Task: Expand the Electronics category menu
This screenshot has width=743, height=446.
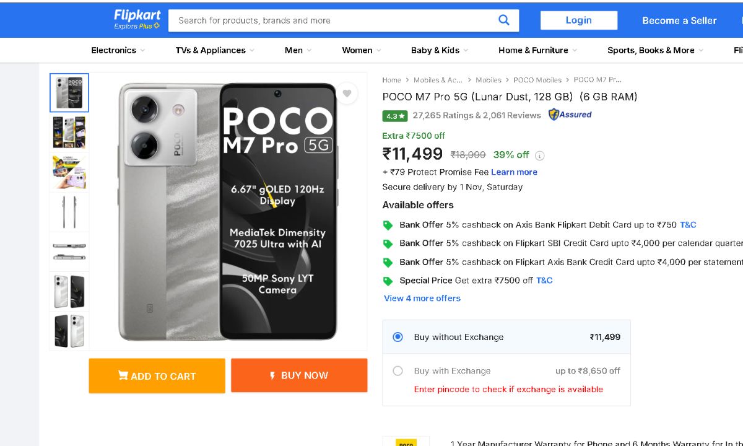Action: pyautogui.click(x=118, y=50)
